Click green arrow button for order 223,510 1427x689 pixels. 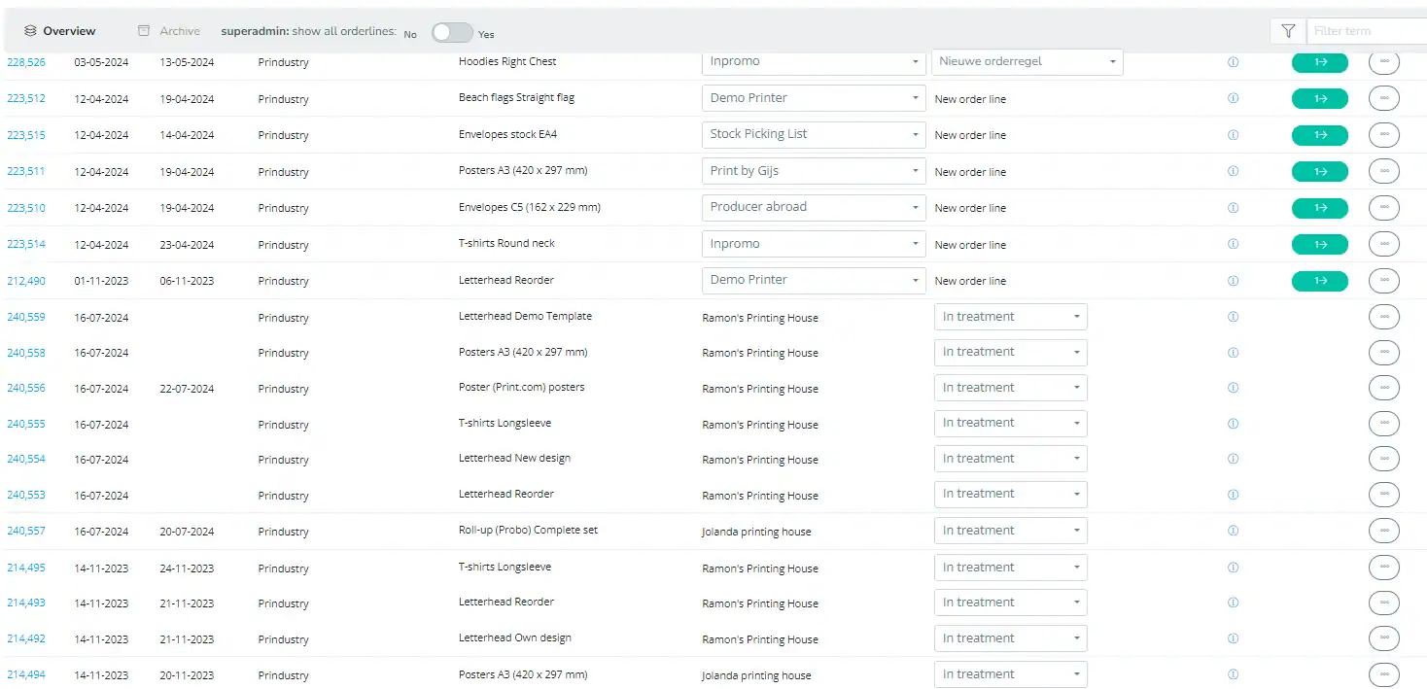pos(1319,208)
